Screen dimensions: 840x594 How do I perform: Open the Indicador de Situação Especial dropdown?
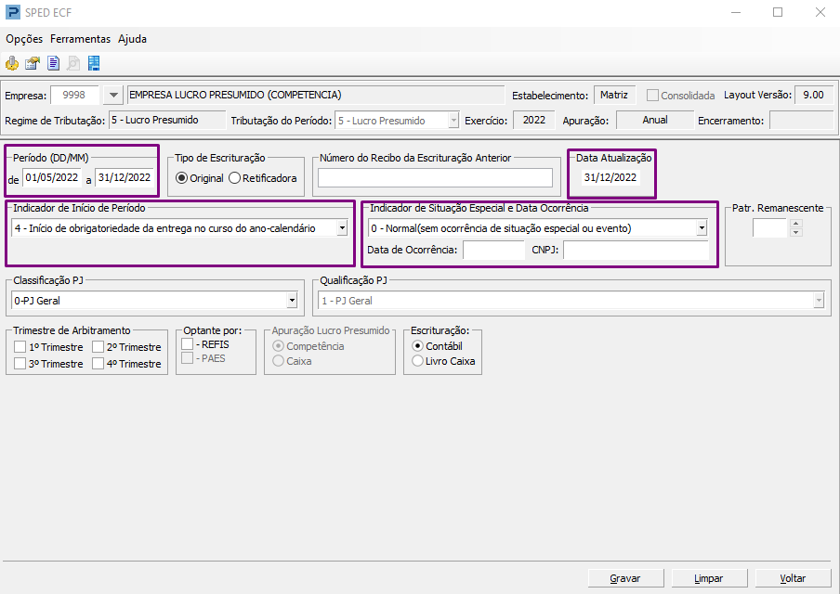702,228
